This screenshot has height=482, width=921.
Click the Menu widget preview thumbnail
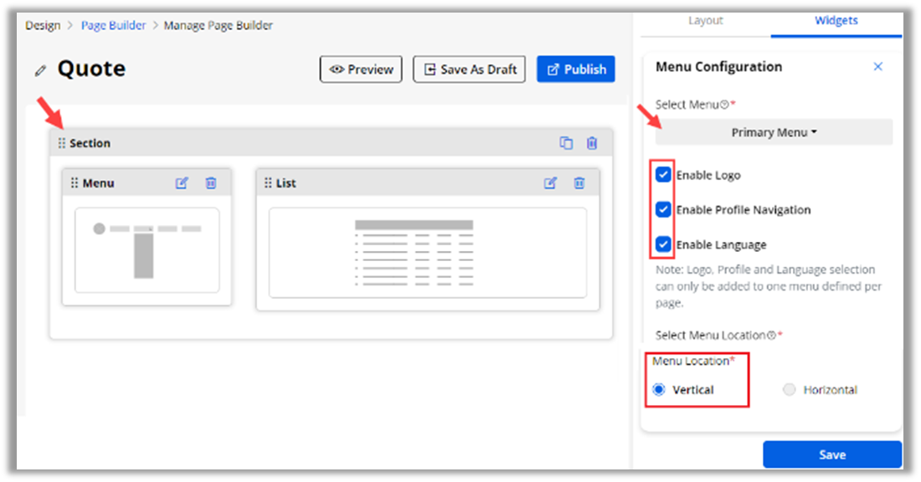coord(147,250)
